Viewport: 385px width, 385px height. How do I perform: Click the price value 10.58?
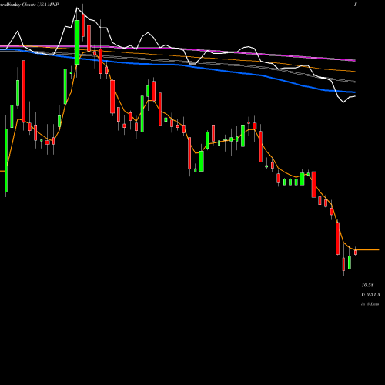pos(367,285)
